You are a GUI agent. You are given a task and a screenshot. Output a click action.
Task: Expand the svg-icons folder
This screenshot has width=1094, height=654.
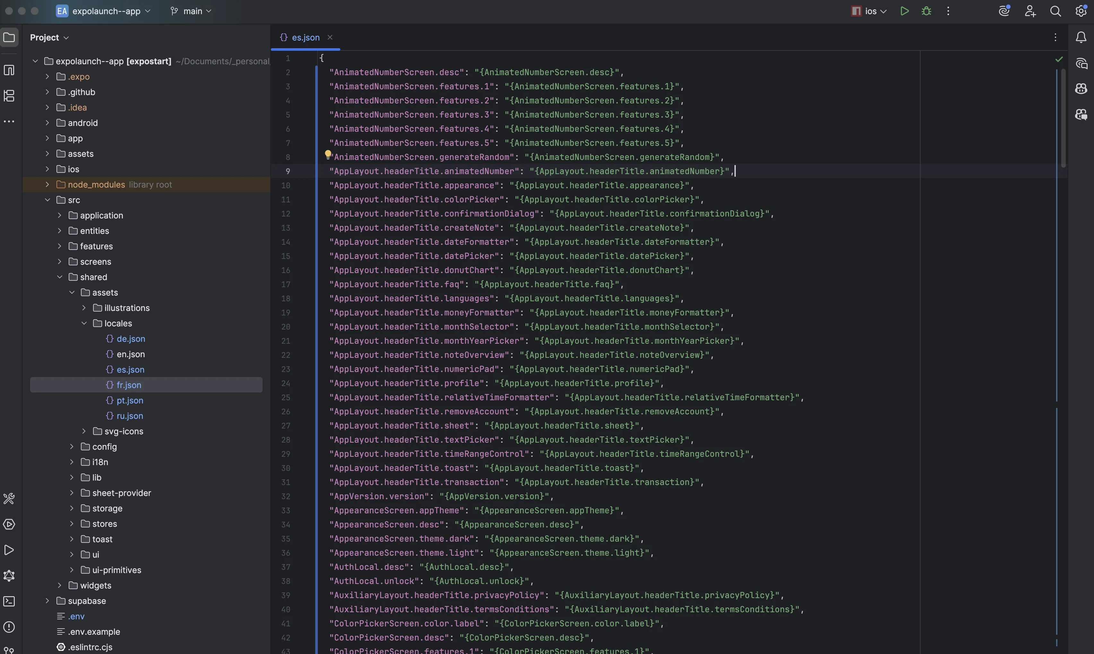[x=84, y=431]
